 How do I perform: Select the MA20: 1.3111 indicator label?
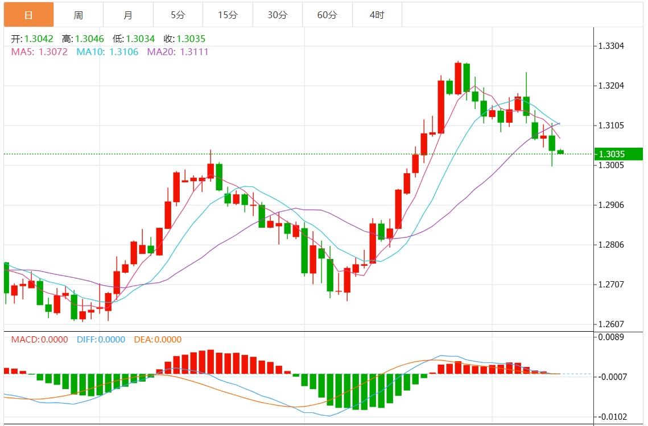point(178,52)
